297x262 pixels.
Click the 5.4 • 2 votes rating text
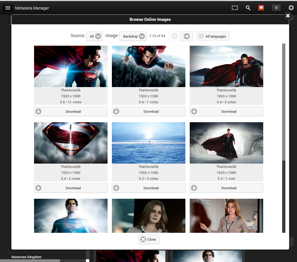click(71, 179)
